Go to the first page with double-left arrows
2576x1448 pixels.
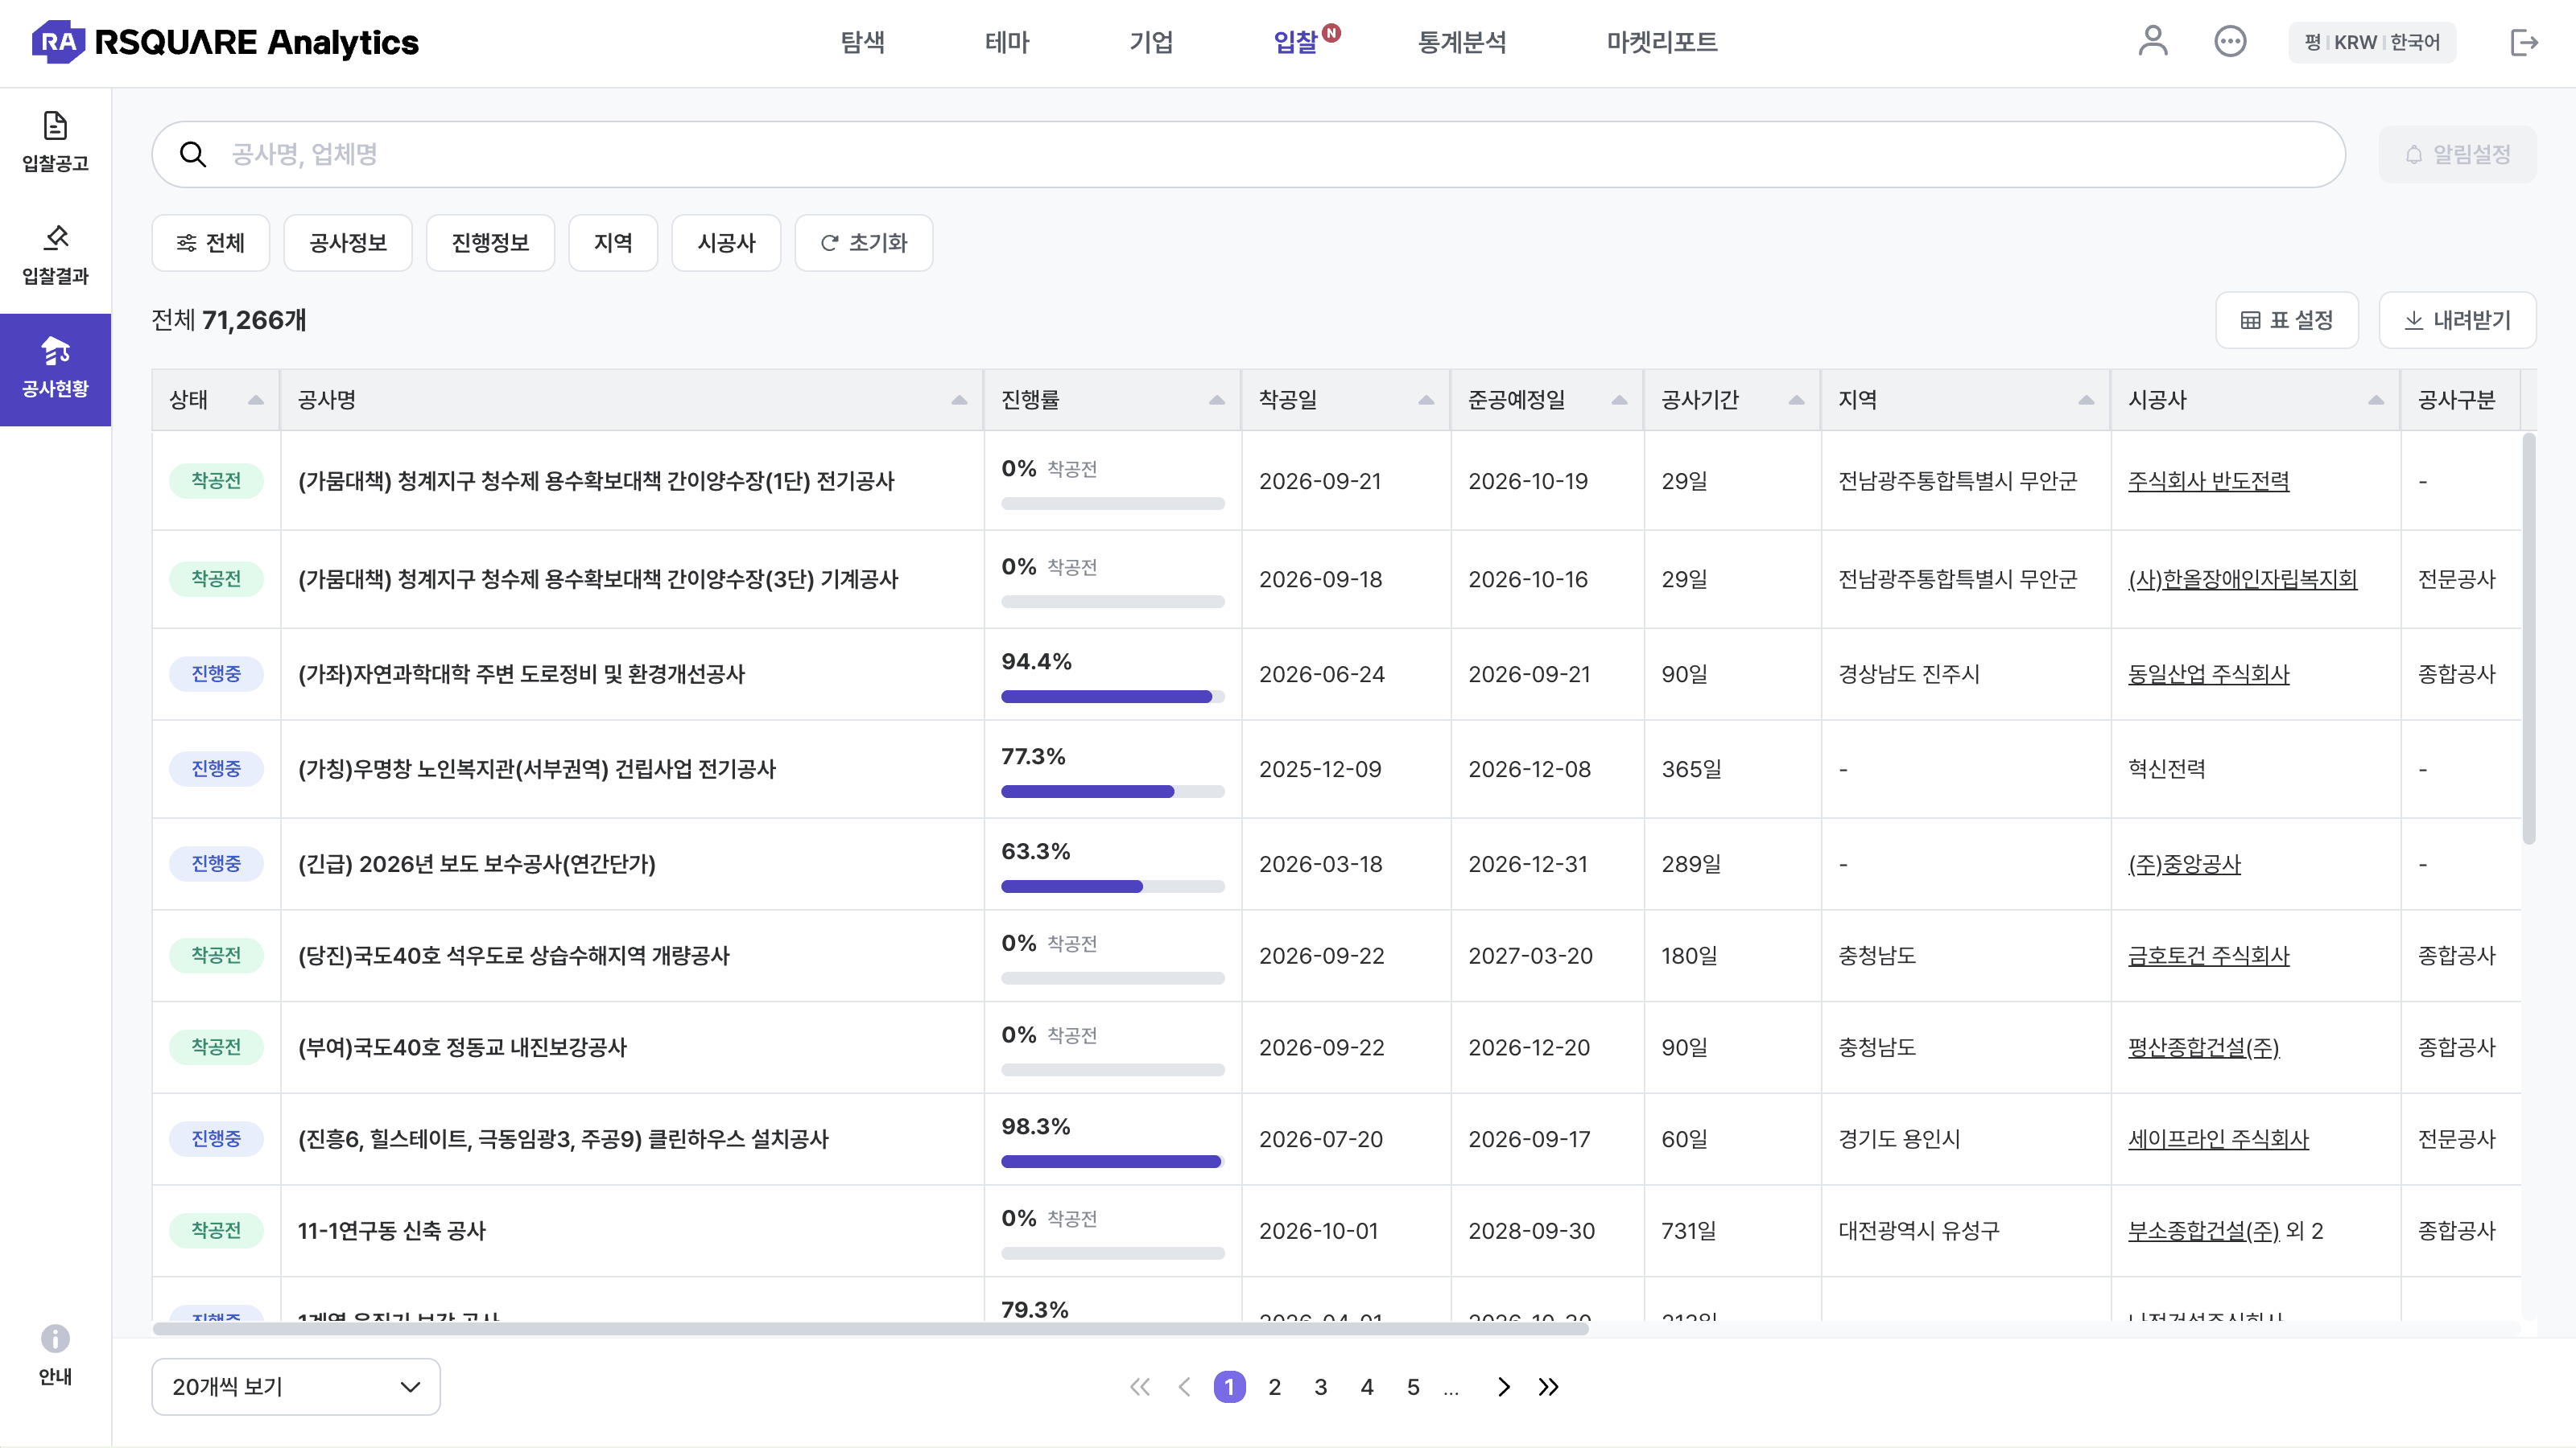coord(1140,1387)
